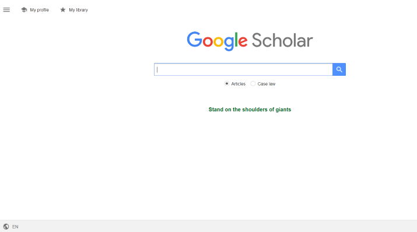Click 'Stand on the shoulders of giants'
This screenshot has width=417, height=232.
250,110
